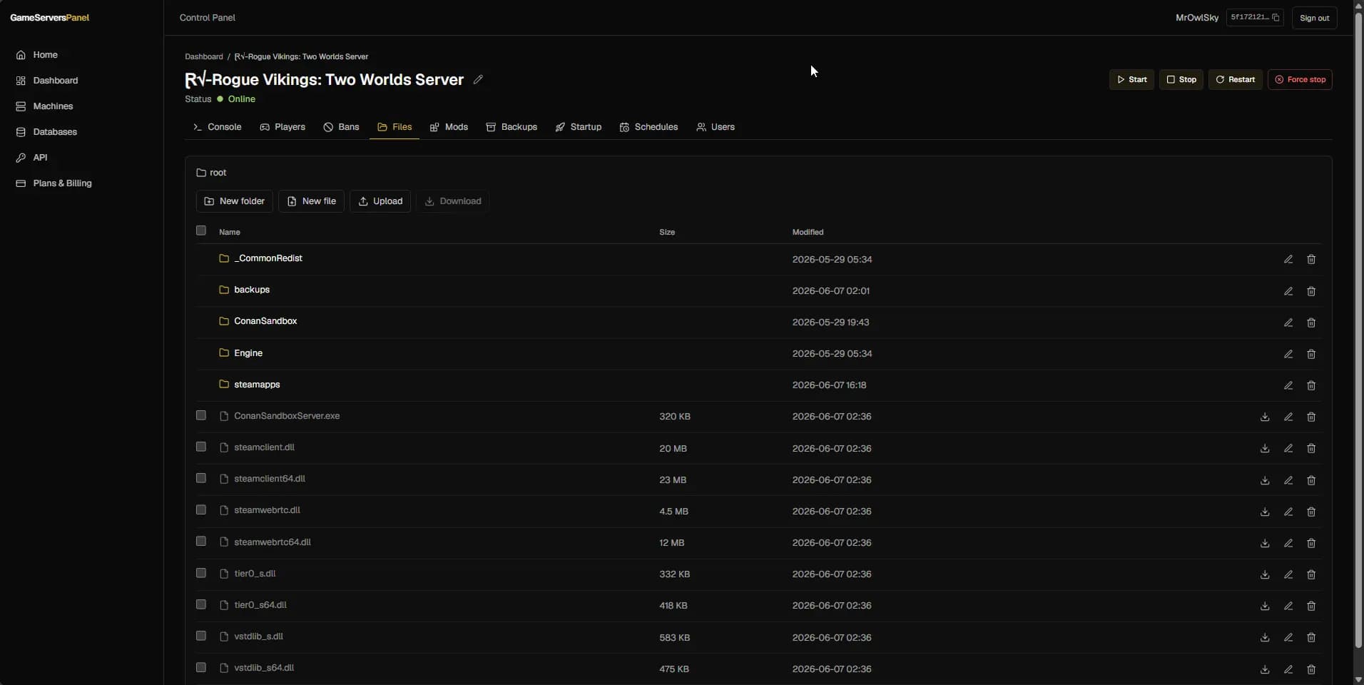
Task: Open the Console tab
Action: [218, 127]
